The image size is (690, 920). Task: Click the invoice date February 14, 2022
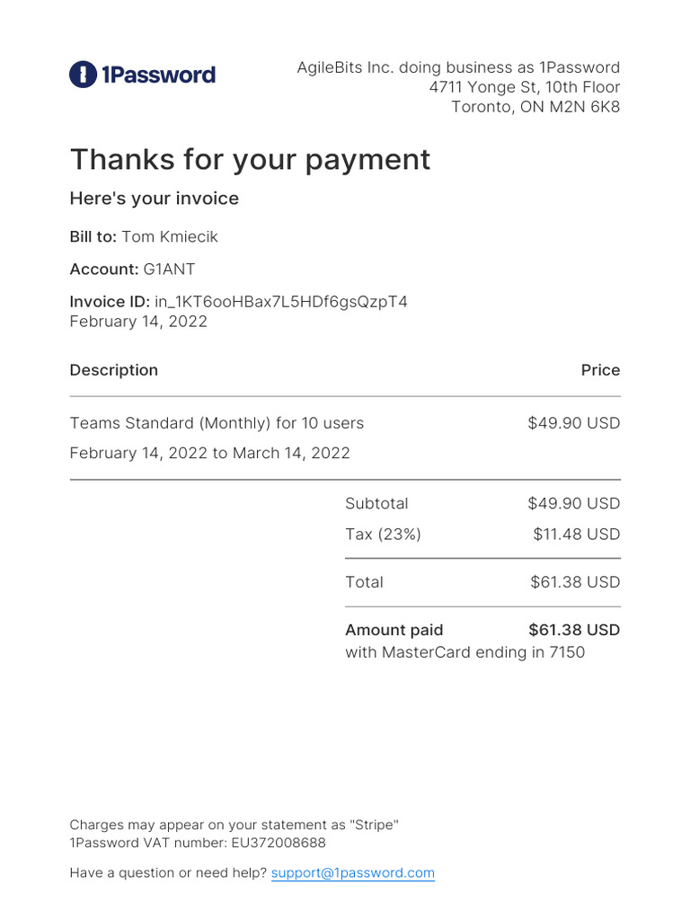click(138, 322)
